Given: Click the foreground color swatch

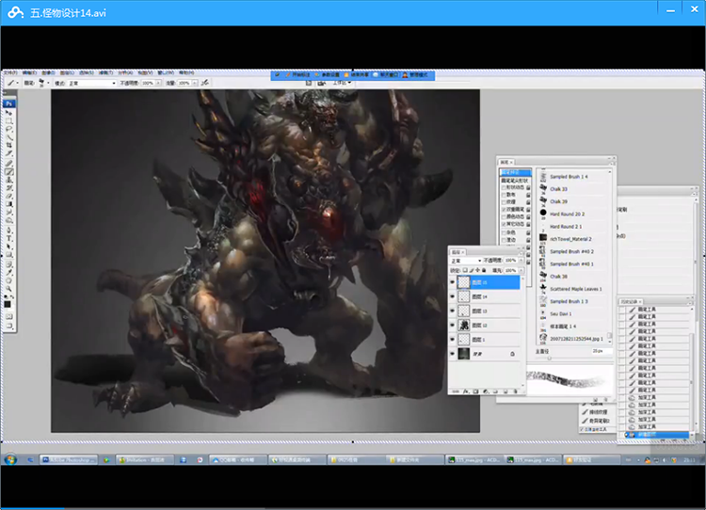Looking at the screenshot, I should pyautogui.click(x=8, y=304).
